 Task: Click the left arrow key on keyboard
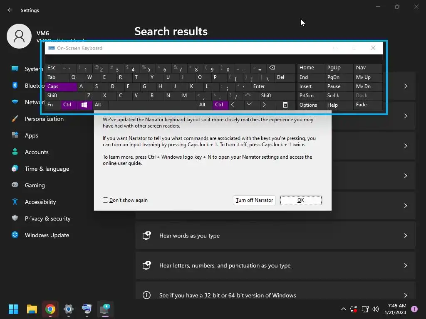click(x=233, y=105)
